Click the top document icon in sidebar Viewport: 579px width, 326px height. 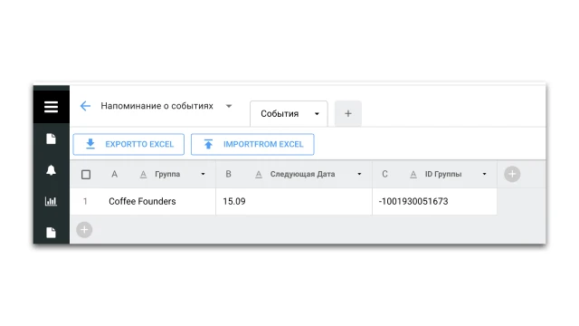point(51,139)
